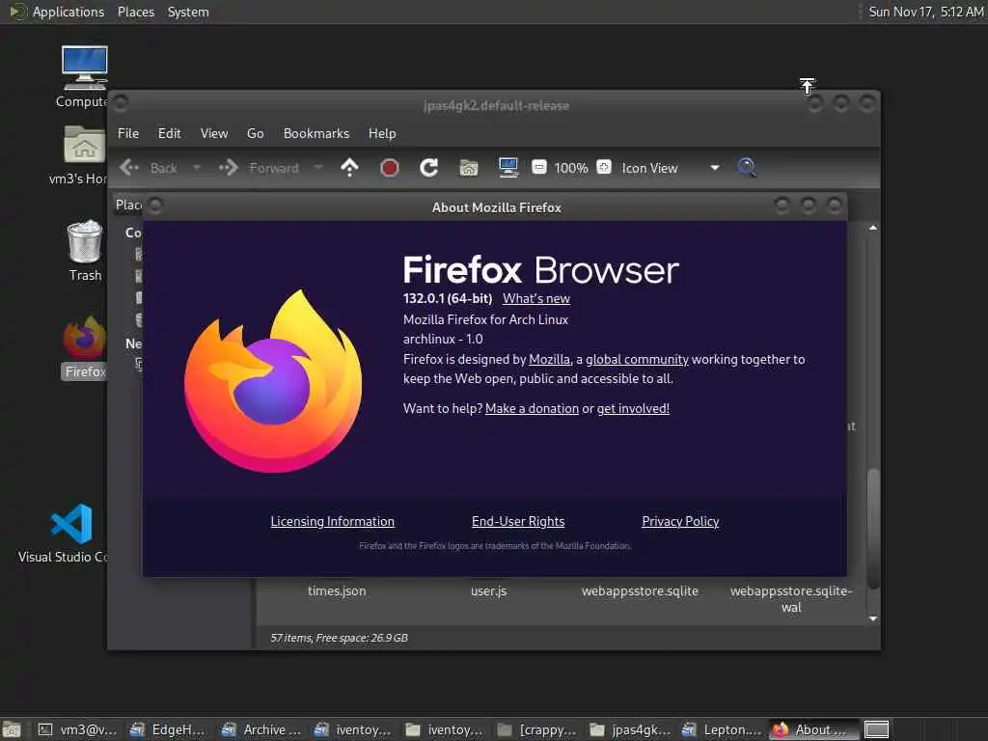988x741 pixels.
Task: Open End-User Rights link
Action: click(x=518, y=521)
